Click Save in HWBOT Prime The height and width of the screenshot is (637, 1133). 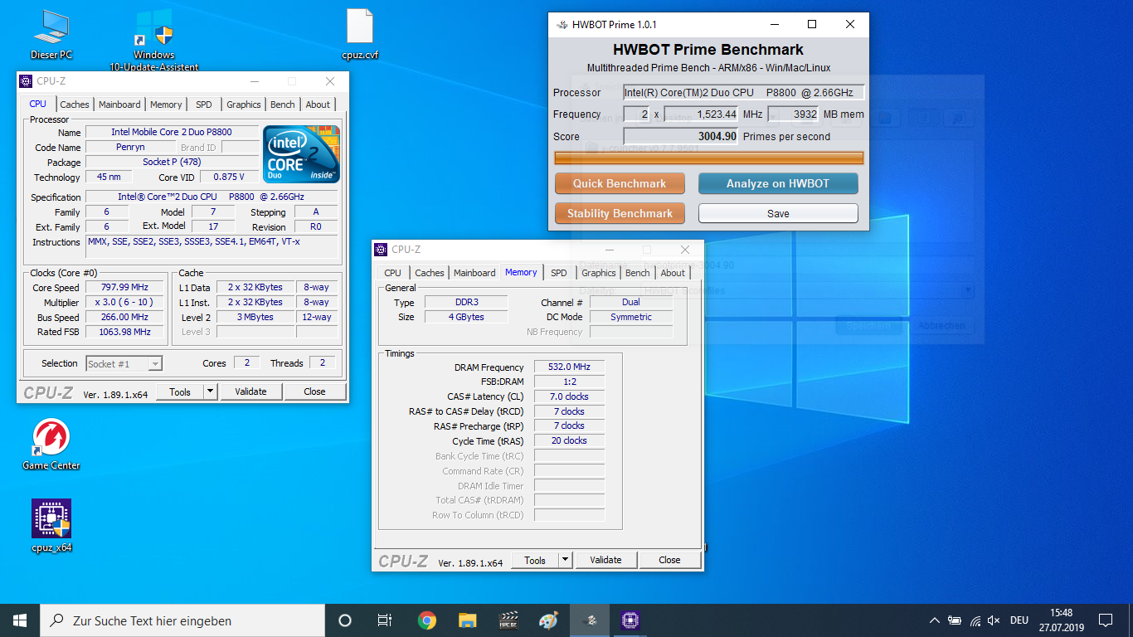tap(778, 213)
